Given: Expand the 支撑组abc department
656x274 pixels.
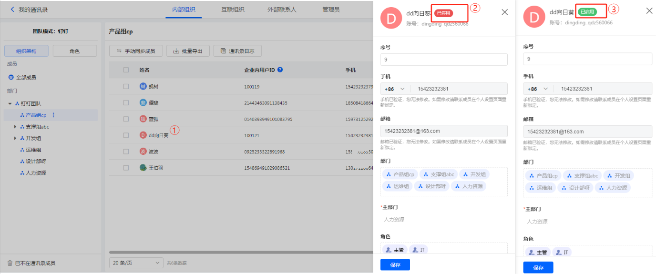Looking at the screenshot, I should [x=15, y=127].
